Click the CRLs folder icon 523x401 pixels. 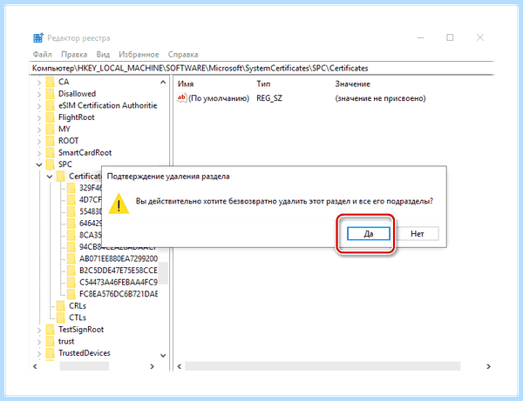click(61, 306)
